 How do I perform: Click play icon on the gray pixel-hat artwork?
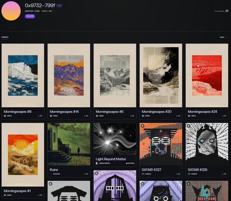coord(51,184)
